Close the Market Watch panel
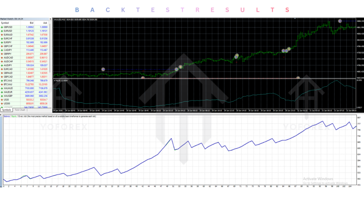The height and width of the screenshot is (205, 364). click(x=50, y=19)
